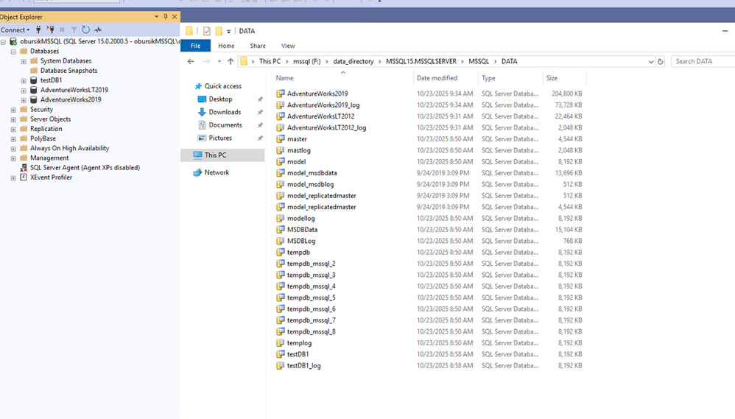The image size is (735, 419).
Task: Open the File menu in File Explorer
Action: (195, 46)
